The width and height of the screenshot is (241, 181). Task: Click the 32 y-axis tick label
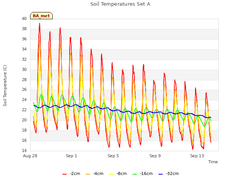click(x=24, y=60)
